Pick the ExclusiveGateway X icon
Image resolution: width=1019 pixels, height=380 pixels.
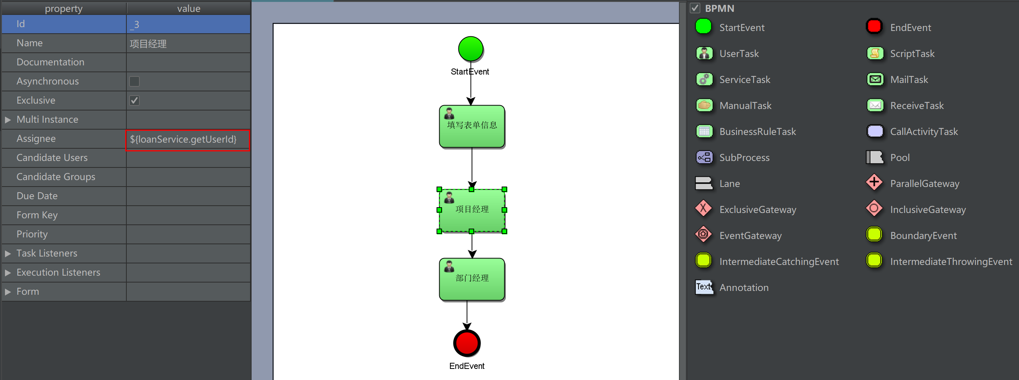(x=703, y=209)
